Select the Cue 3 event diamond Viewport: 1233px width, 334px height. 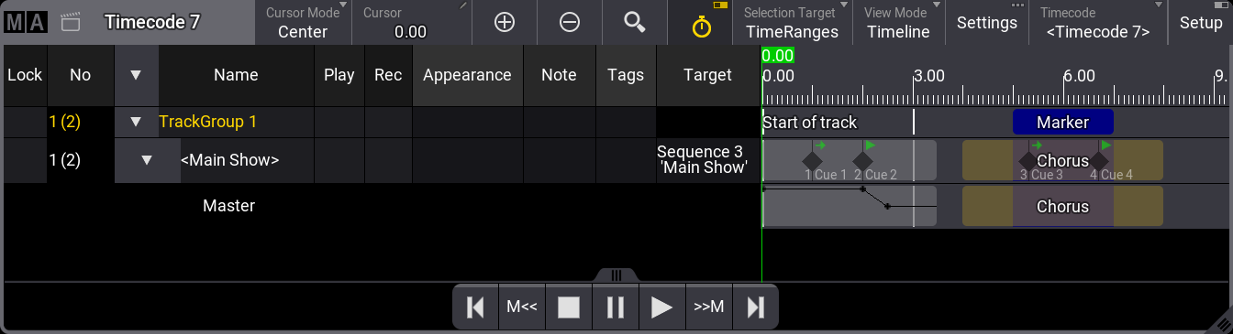pos(1027,161)
